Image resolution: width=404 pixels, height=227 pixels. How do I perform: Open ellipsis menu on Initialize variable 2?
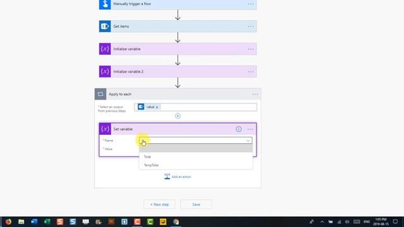tap(251, 72)
